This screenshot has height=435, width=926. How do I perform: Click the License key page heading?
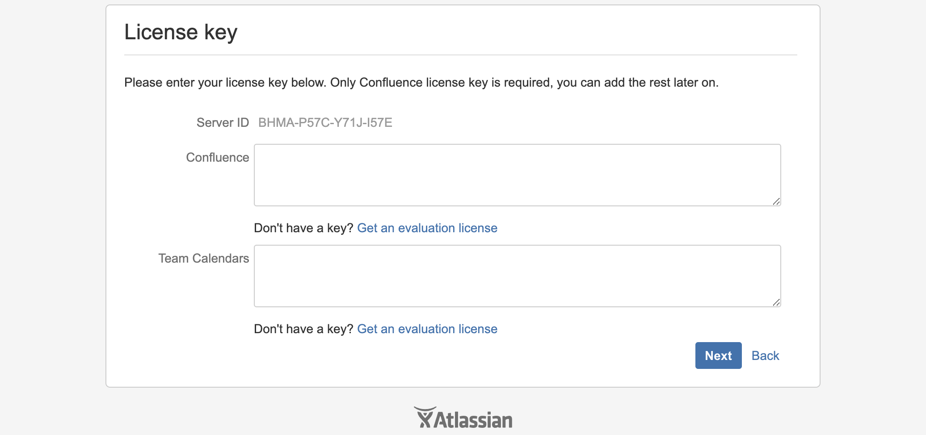tap(181, 32)
